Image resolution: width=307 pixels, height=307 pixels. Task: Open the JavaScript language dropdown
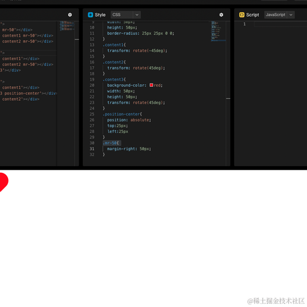point(280,15)
